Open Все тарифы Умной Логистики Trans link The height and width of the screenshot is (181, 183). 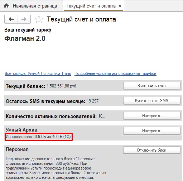38,73
